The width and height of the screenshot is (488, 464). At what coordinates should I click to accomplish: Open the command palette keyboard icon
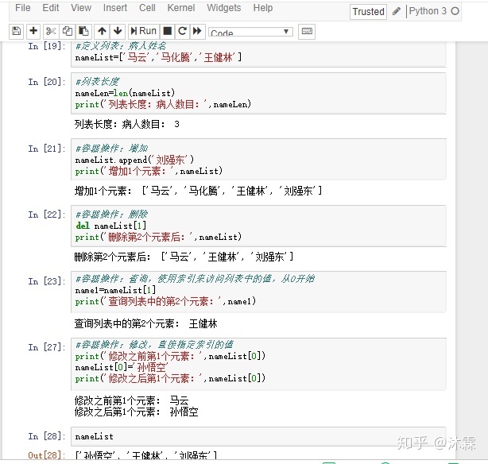point(307,31)
